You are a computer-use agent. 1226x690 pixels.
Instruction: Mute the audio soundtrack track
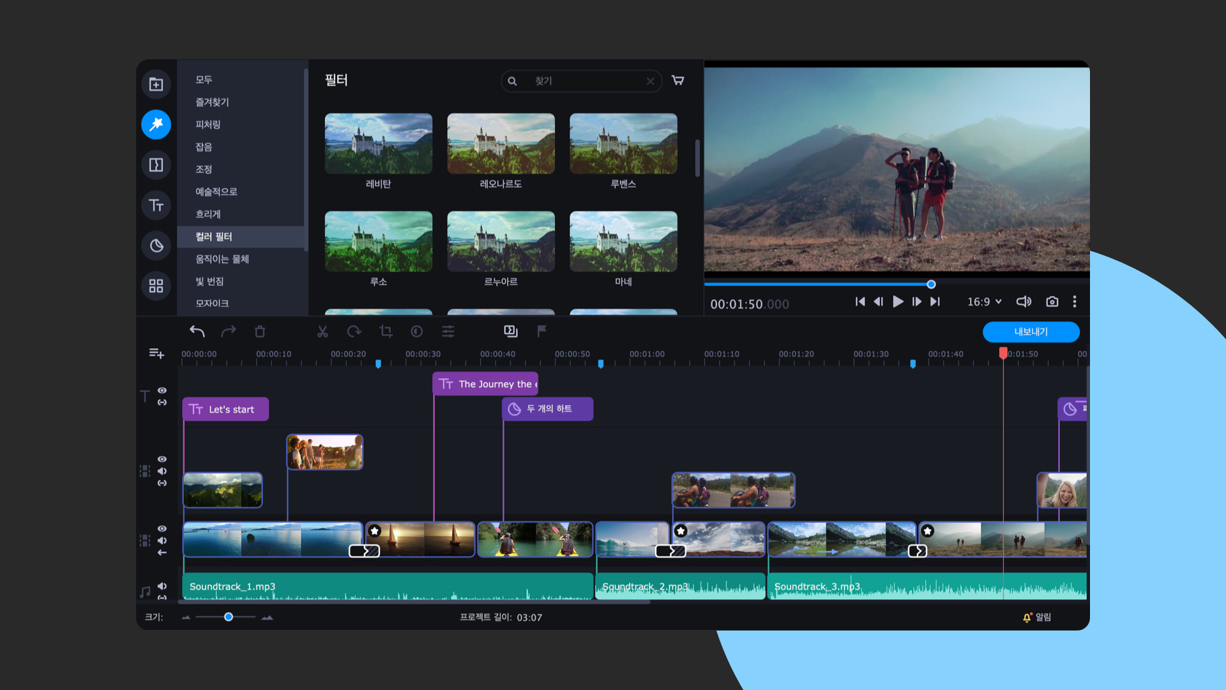[162, 586]
